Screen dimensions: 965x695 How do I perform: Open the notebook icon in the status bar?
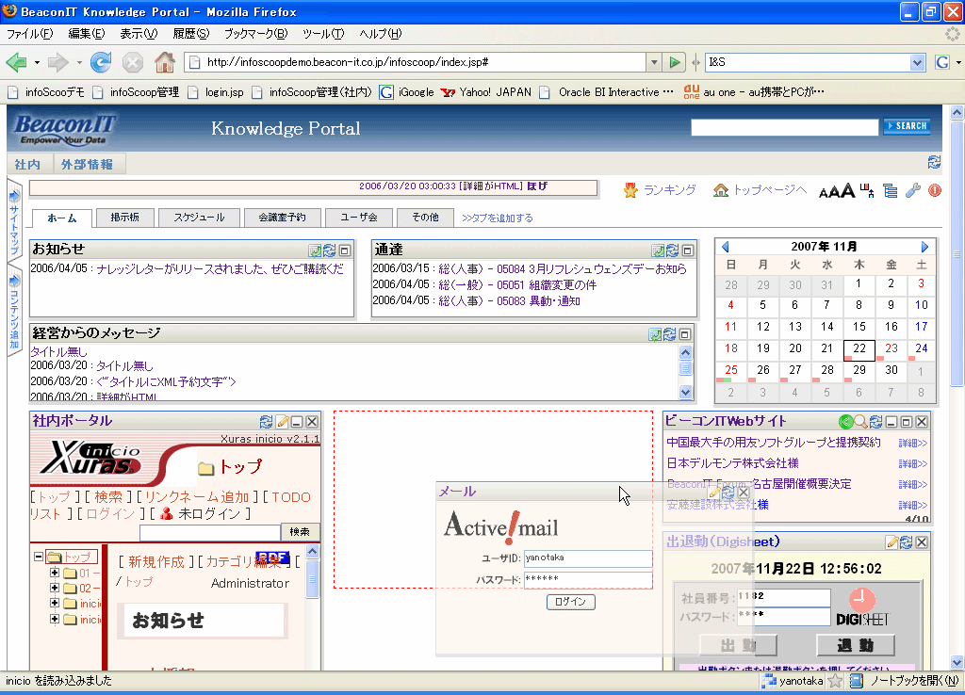coord(856,681)
